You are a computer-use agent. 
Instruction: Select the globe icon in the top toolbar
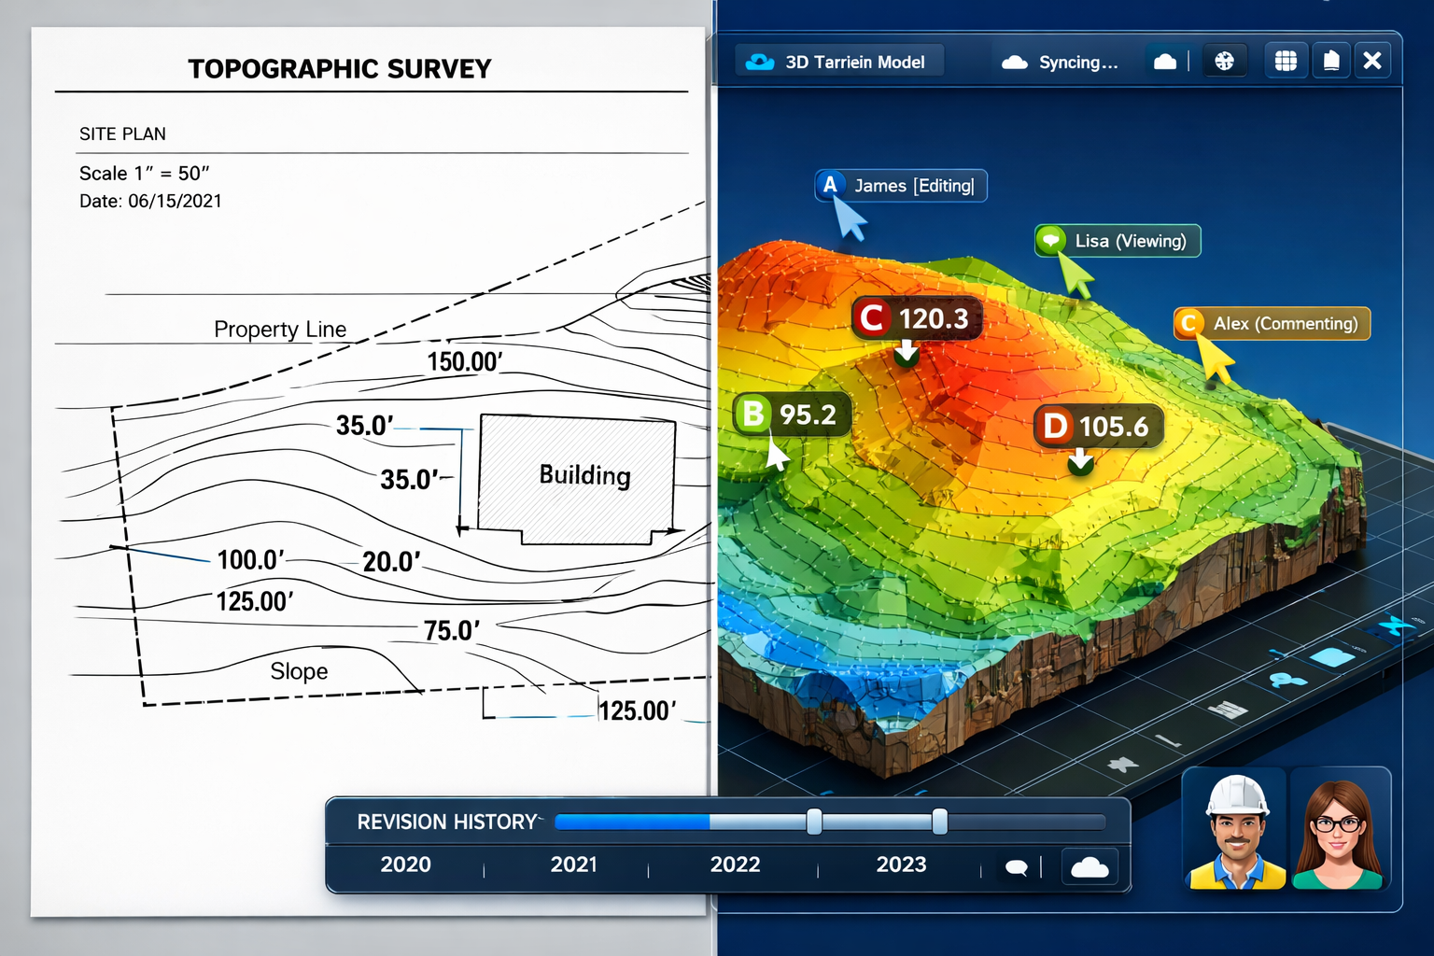click(x=1225, y=60)
